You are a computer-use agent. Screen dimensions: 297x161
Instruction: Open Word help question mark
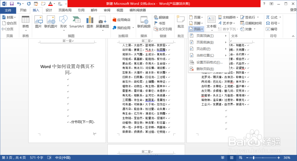click(x=264, y=4)
